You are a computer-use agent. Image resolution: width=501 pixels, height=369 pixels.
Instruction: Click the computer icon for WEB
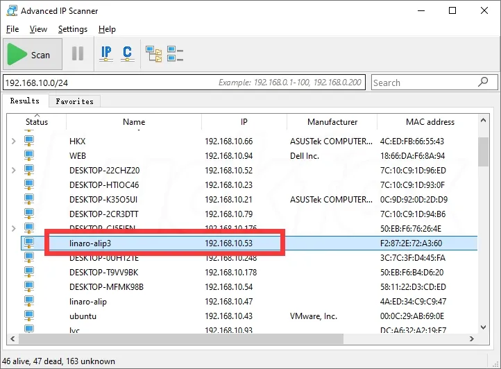point(29,155)
